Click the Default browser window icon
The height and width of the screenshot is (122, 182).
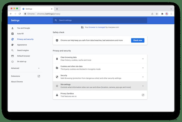(x=12, y=56)
